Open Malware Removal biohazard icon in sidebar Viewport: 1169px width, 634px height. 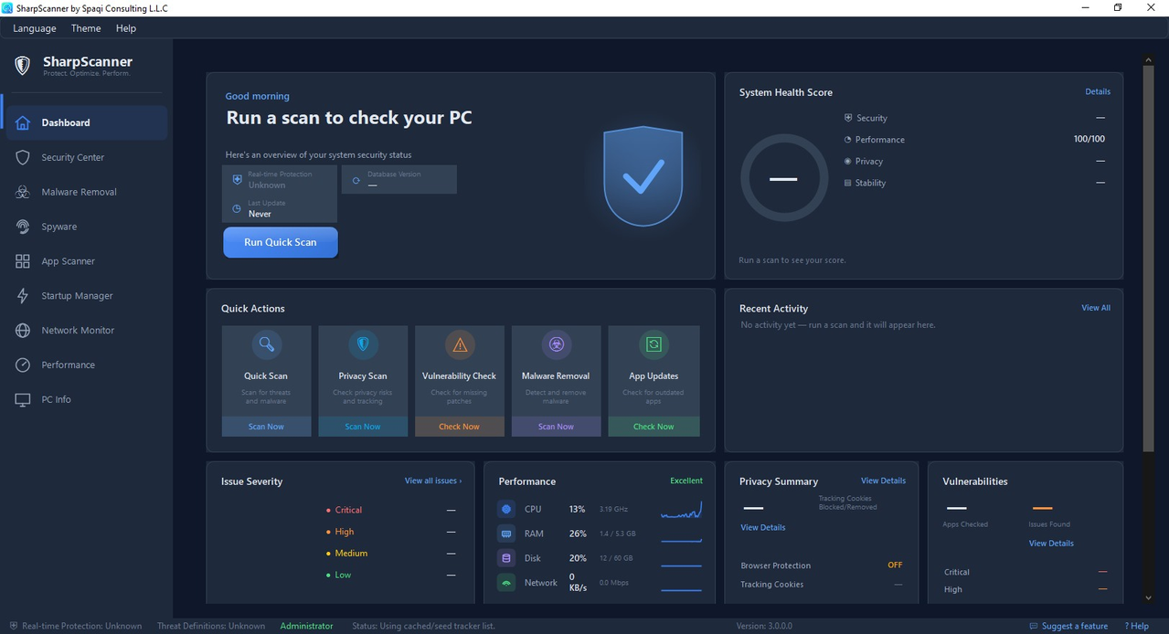pyautogui.click(x=23, y=192)
